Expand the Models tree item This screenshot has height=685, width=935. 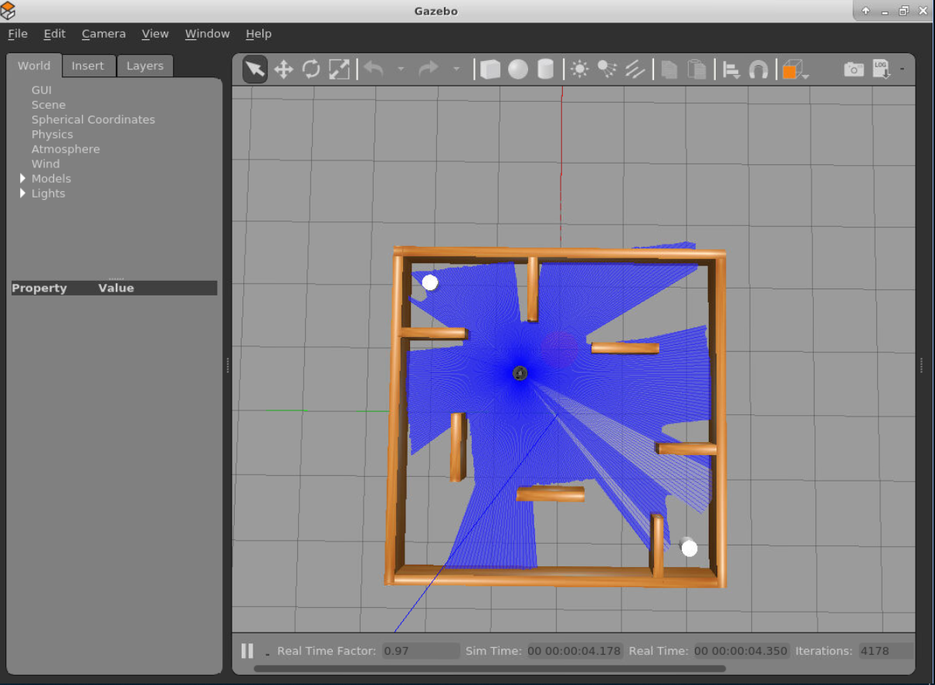(x=22, y=178)
